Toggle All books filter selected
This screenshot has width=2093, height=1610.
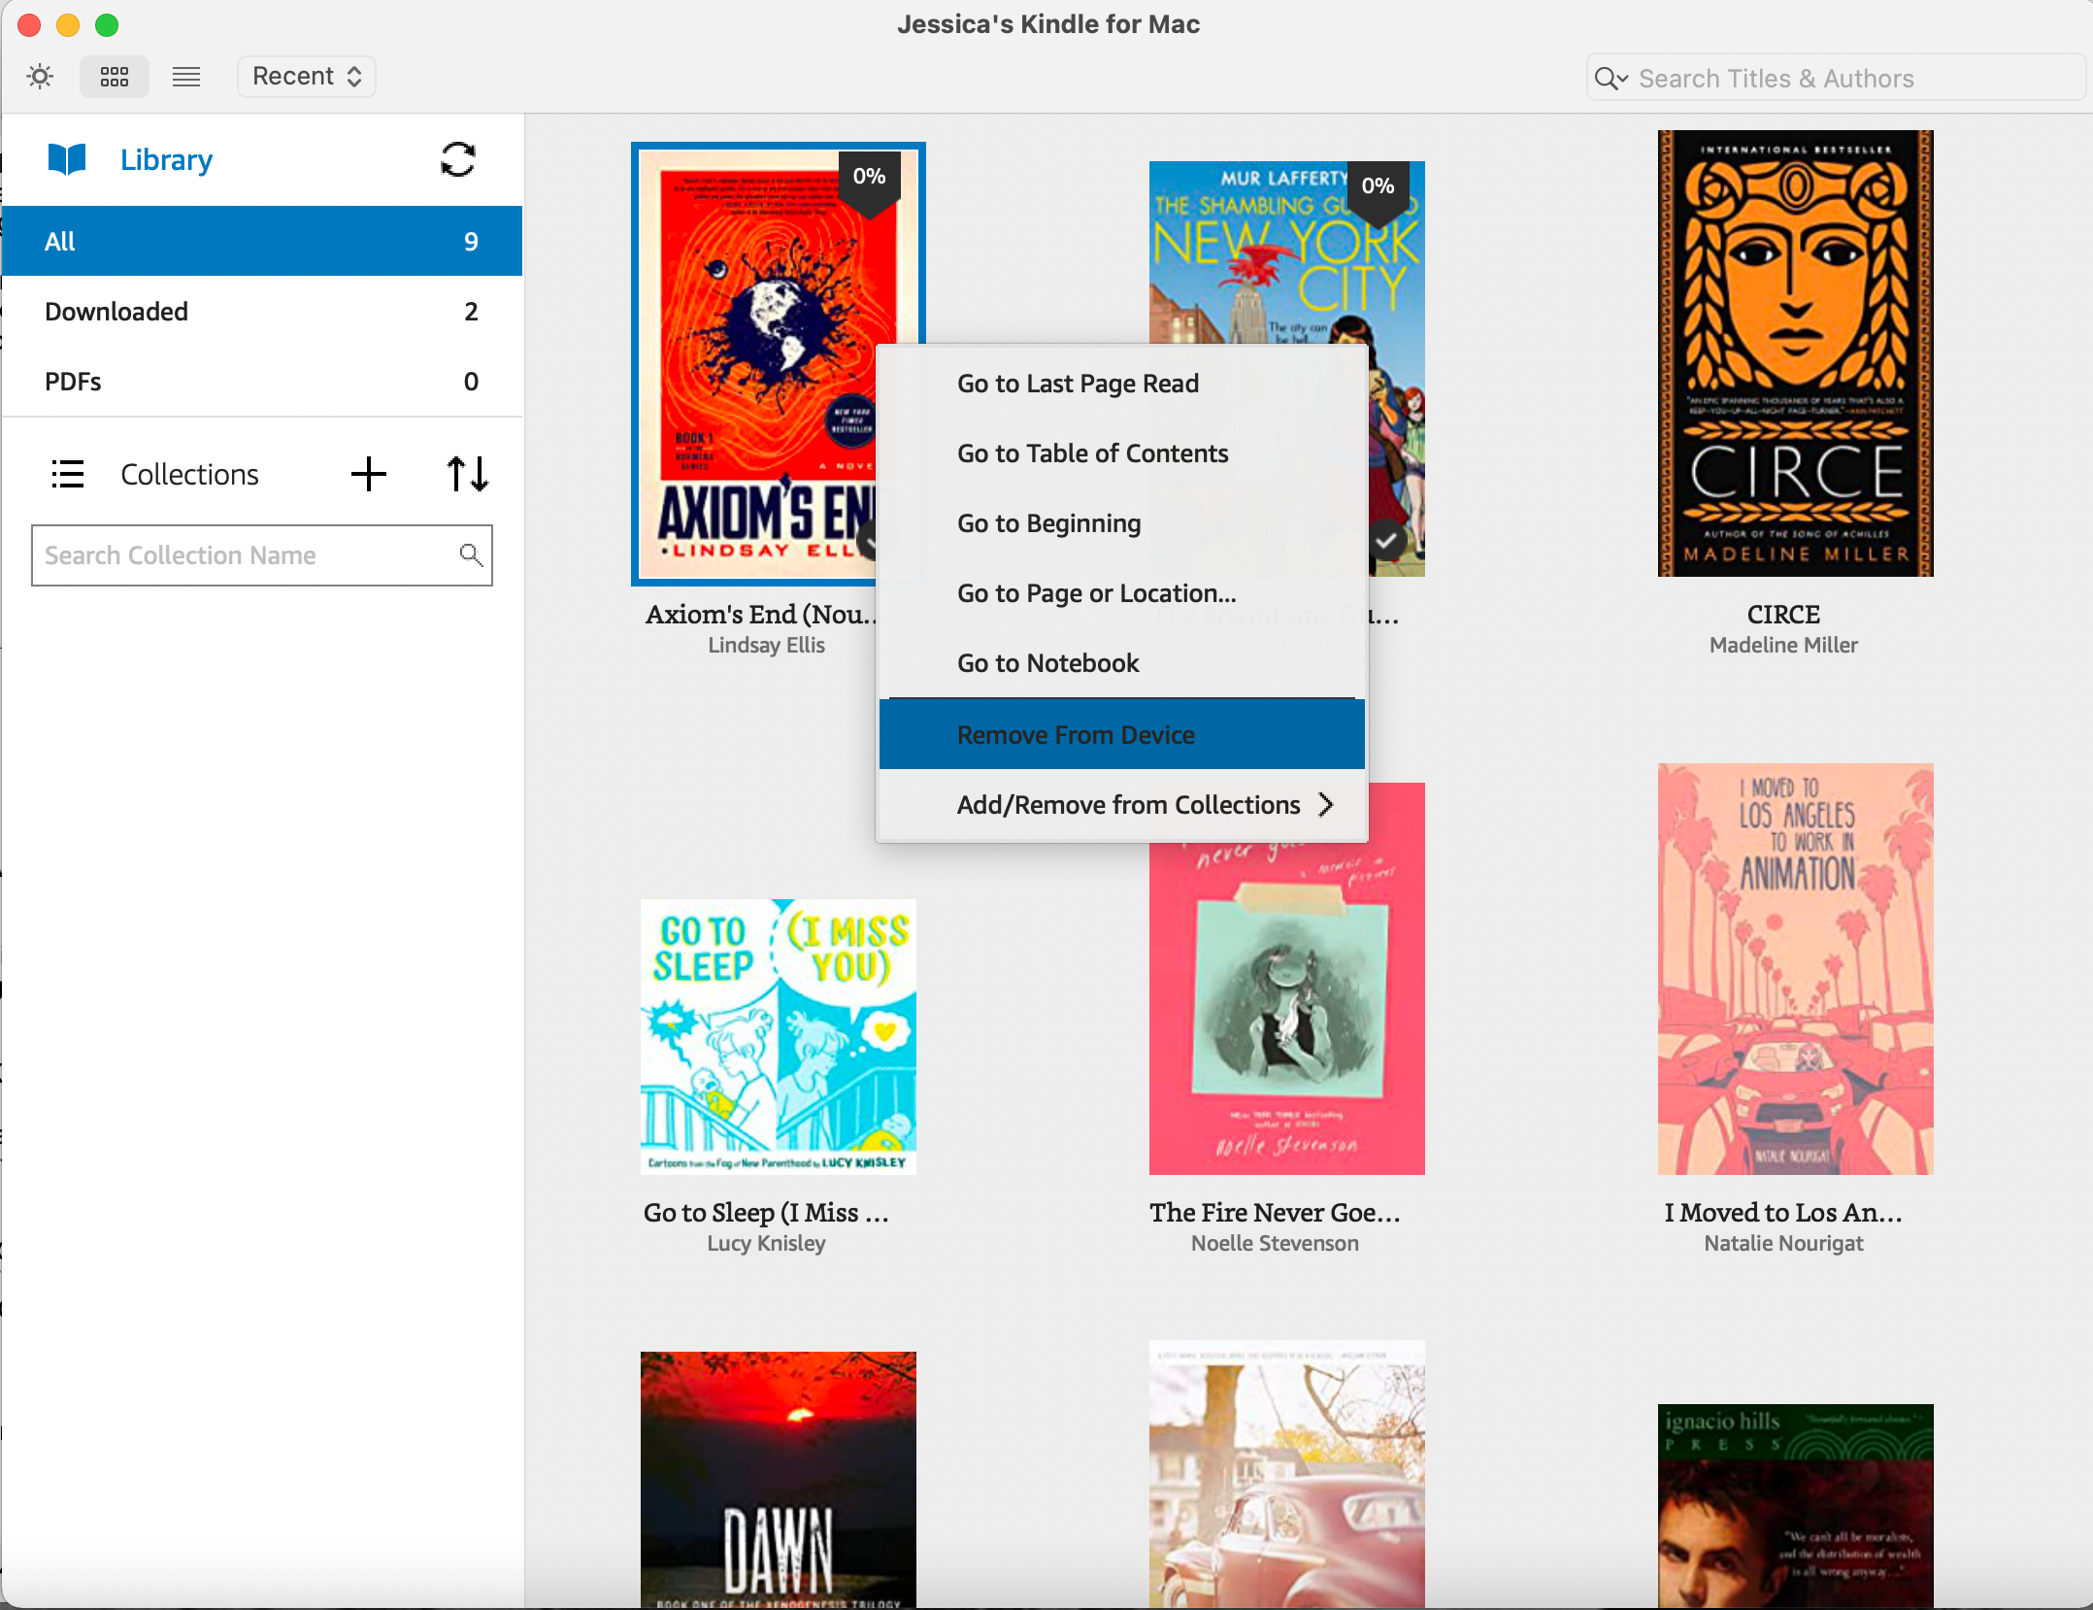coord(262,240)
